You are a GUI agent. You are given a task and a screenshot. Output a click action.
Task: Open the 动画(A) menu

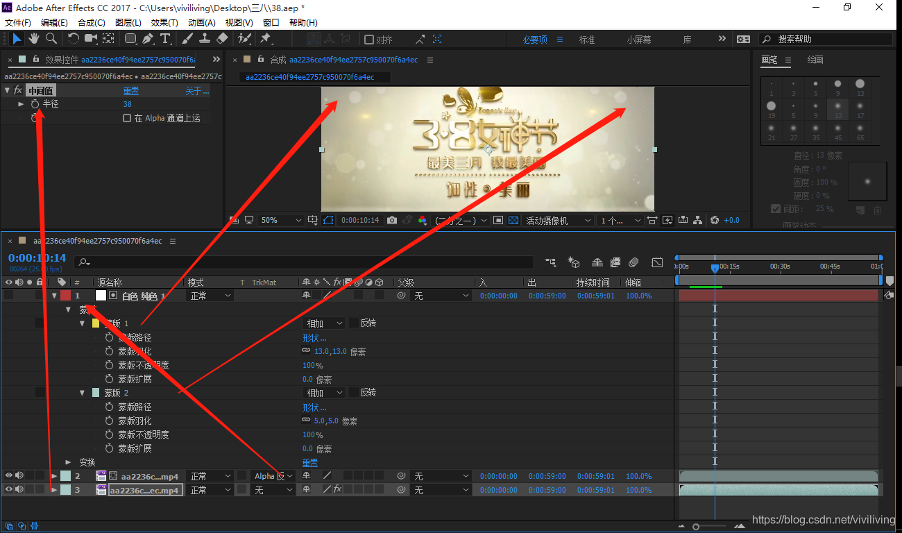coord(201,22)
